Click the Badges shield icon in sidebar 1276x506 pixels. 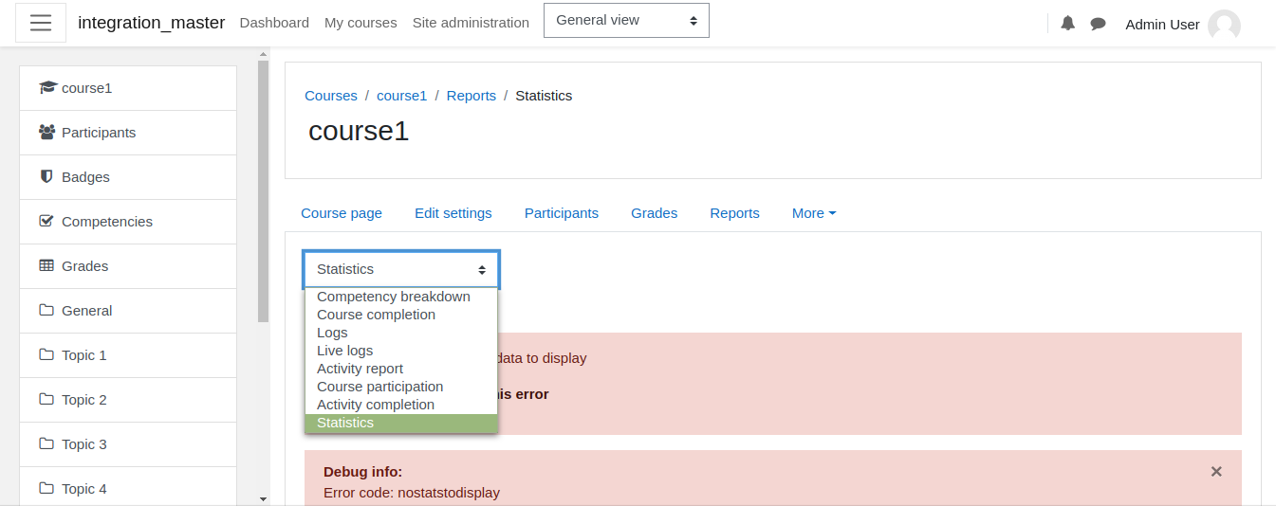point(46,177)
